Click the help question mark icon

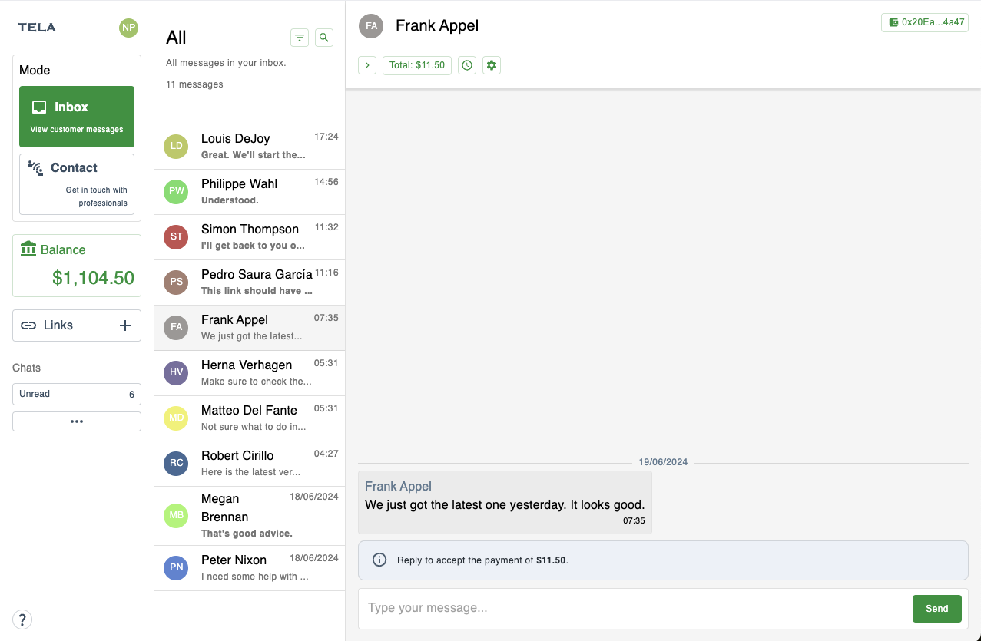[22, 620]
